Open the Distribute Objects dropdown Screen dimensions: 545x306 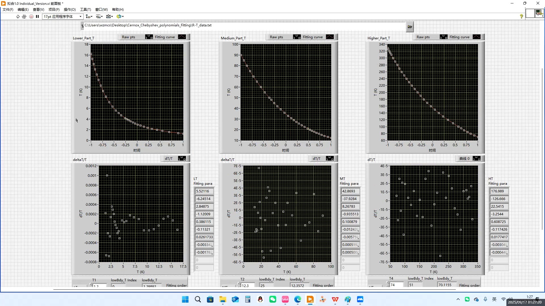(x=99, y=16)
